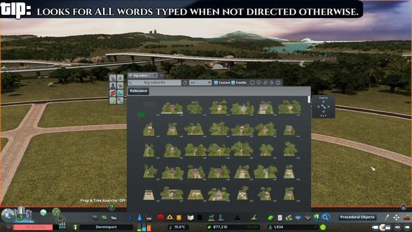Click the red icon in side tool grid
412x232 pixels.
113,93
